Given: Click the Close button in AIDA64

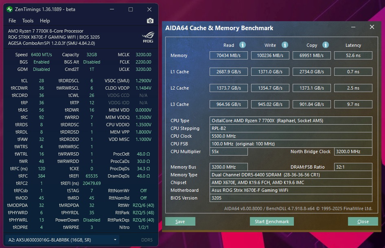Looking at the screenshot, I should pos(363,222).
